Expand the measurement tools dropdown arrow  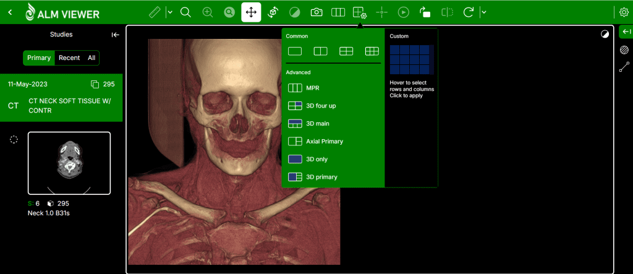(x=169, y=12)
